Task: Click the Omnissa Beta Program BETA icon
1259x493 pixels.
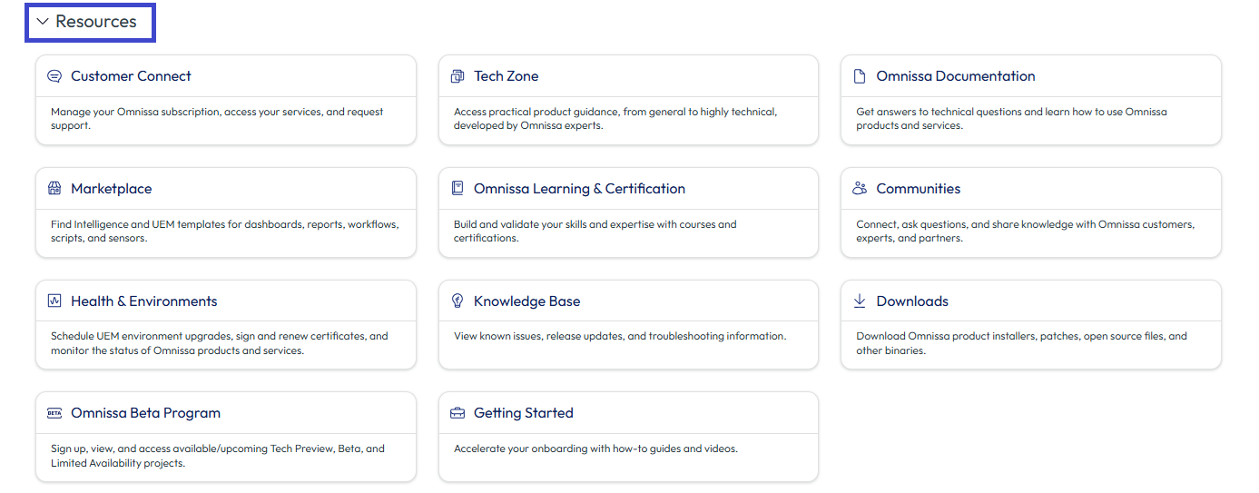Action: 54,413
